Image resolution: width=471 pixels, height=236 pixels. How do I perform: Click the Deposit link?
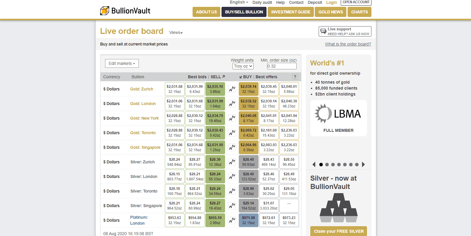point(315,2)
